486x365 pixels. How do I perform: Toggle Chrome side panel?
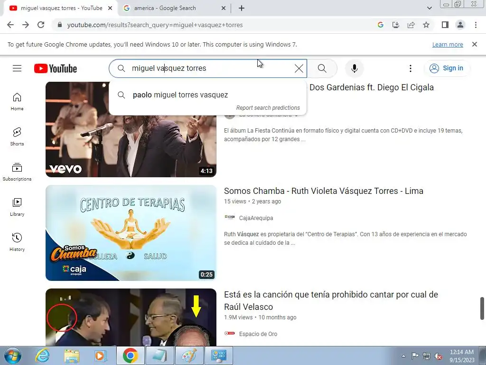(445, 25)
